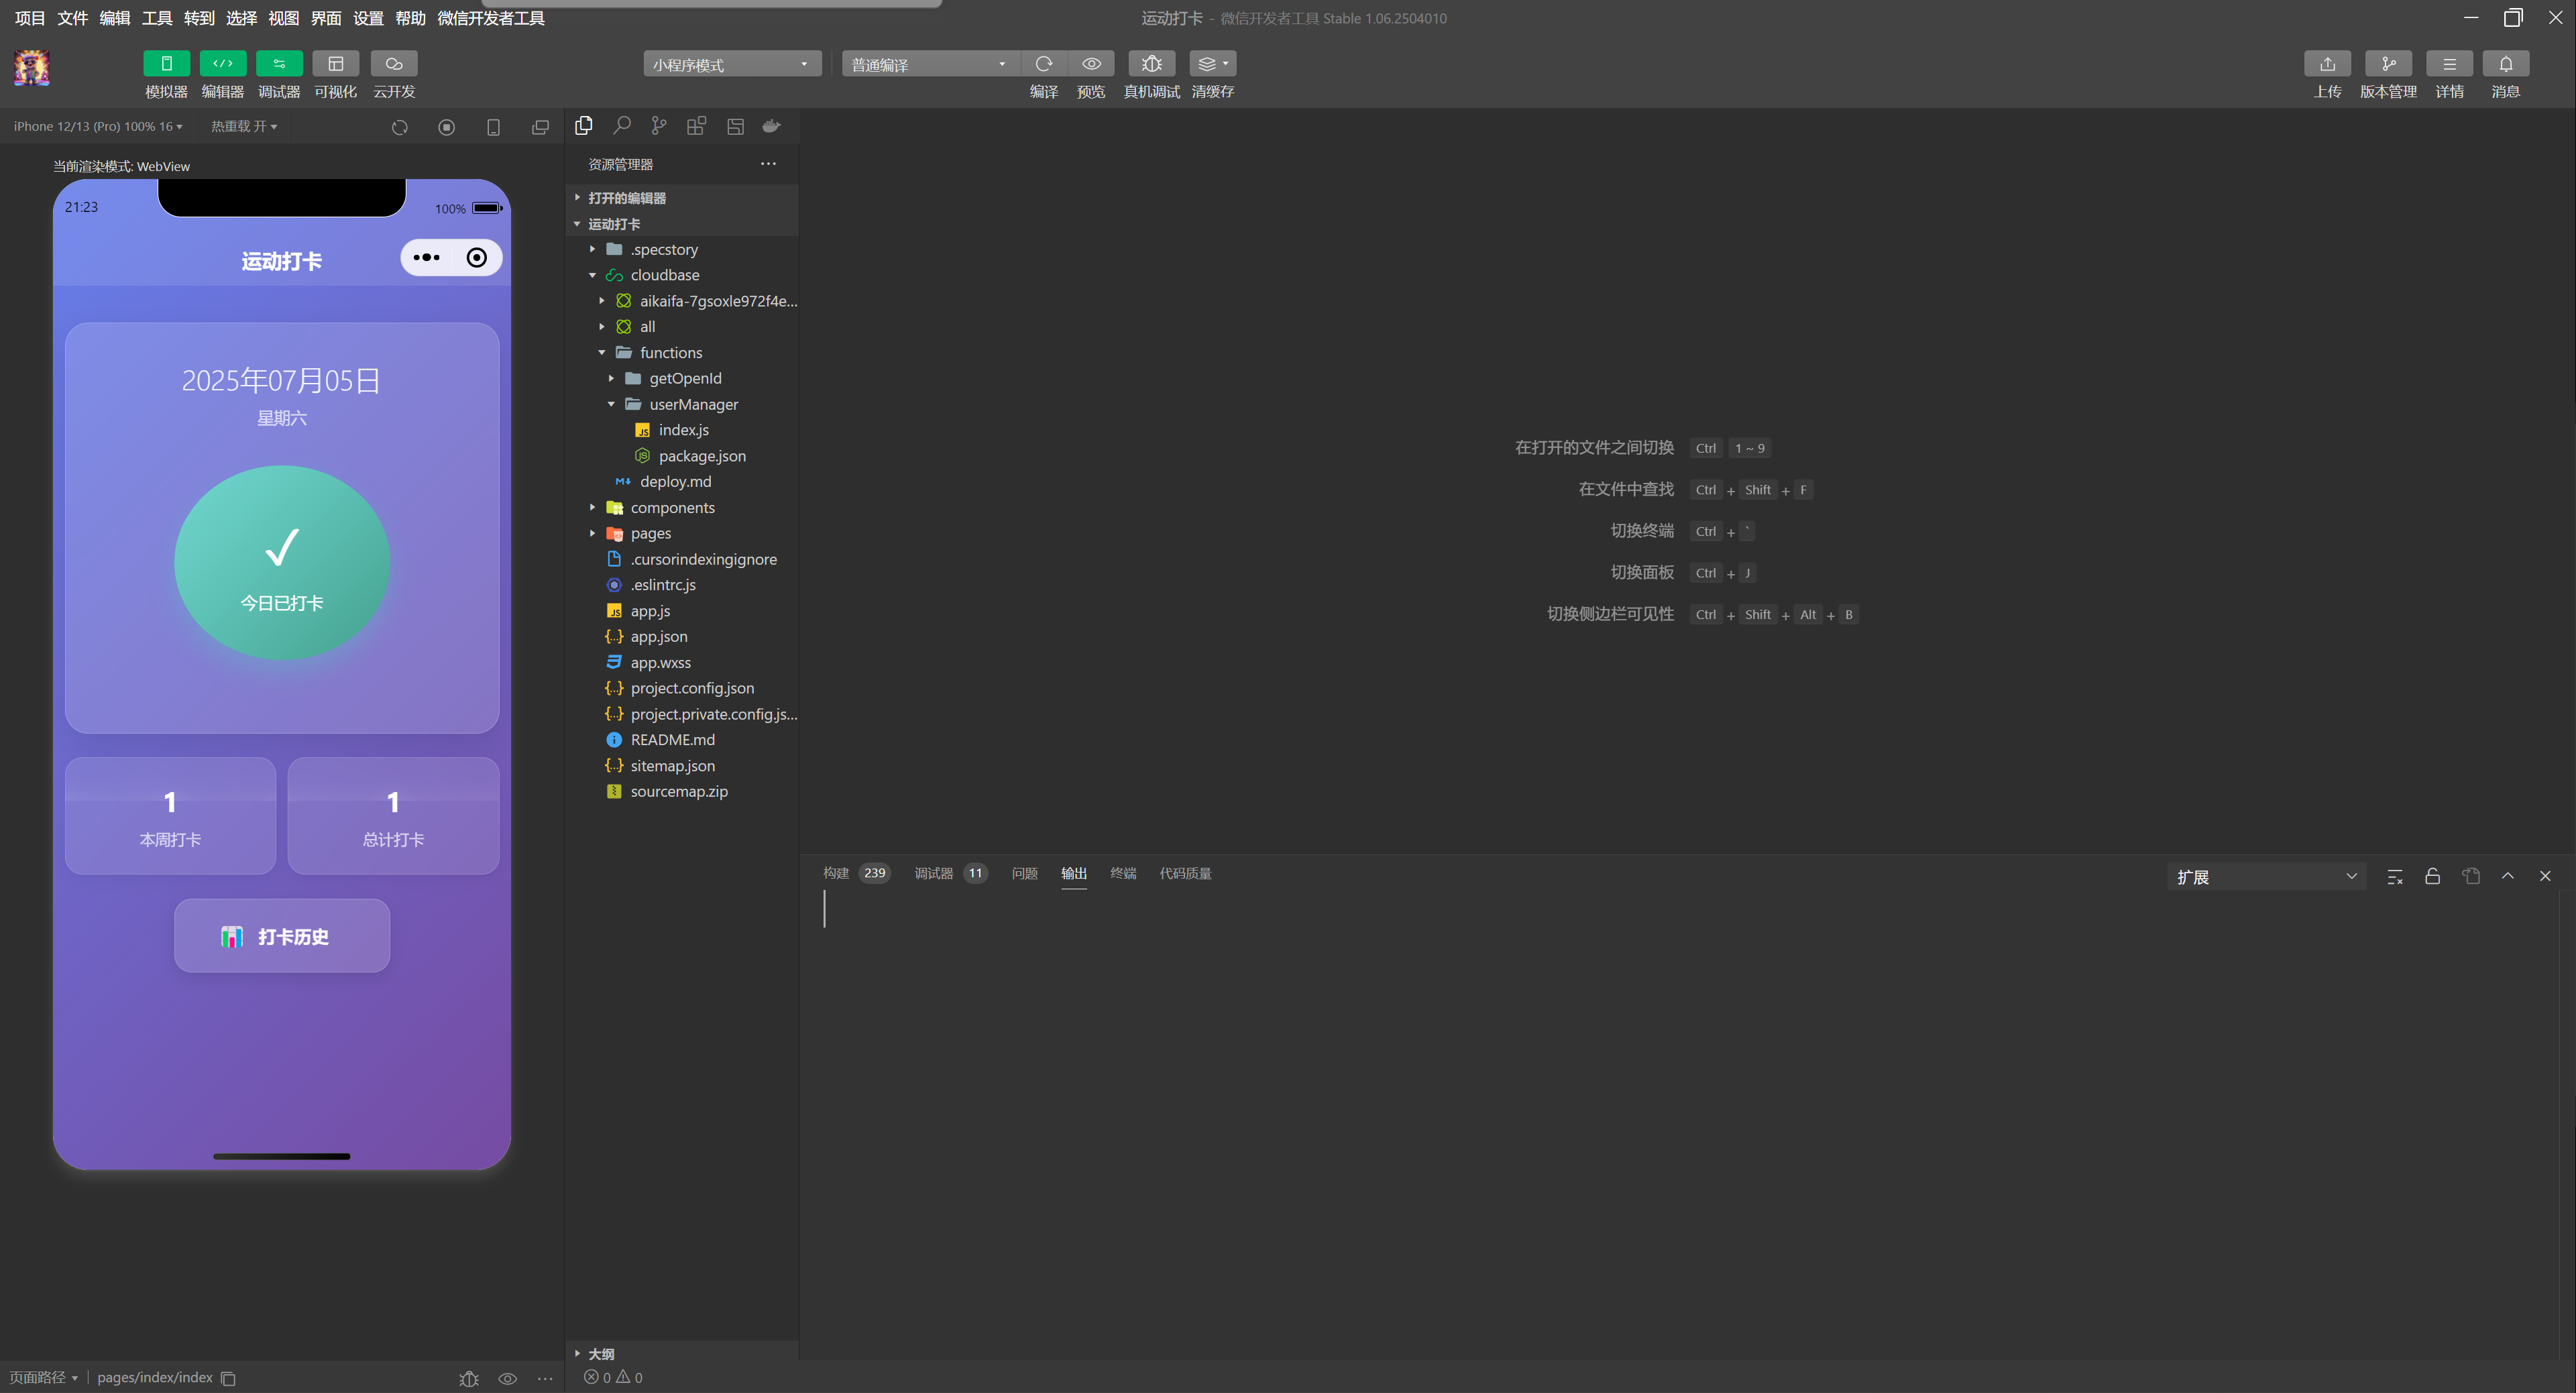Image resolution: width=2576 pixels, height=1393 pixels.
Task: Toggle the output scroll lock icon
Action: point(2433,877)
